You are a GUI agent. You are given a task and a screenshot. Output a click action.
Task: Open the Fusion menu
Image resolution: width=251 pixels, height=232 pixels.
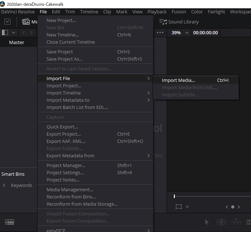coord(179,12)
